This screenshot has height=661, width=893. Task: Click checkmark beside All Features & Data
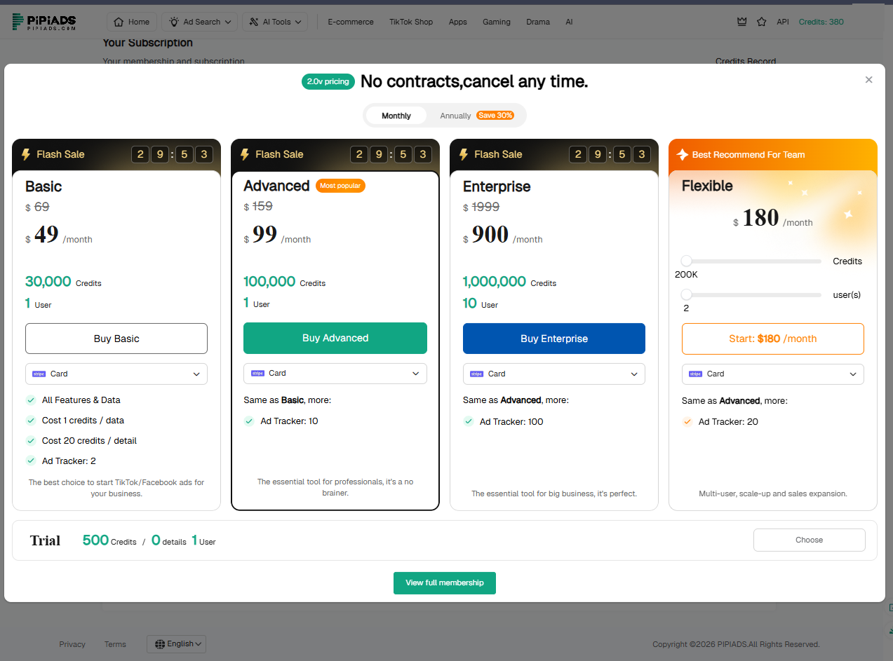31,400
